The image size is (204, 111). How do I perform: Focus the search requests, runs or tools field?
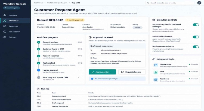click(x=170, y=3)
